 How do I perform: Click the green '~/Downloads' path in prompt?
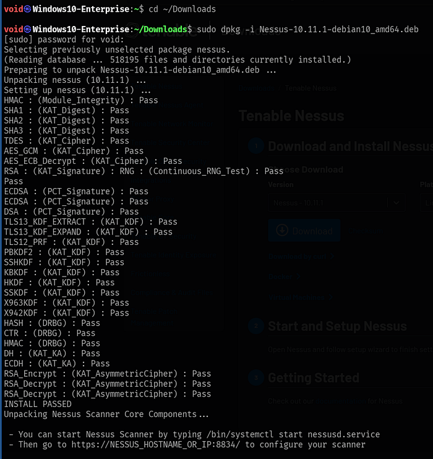coord(160,29)
